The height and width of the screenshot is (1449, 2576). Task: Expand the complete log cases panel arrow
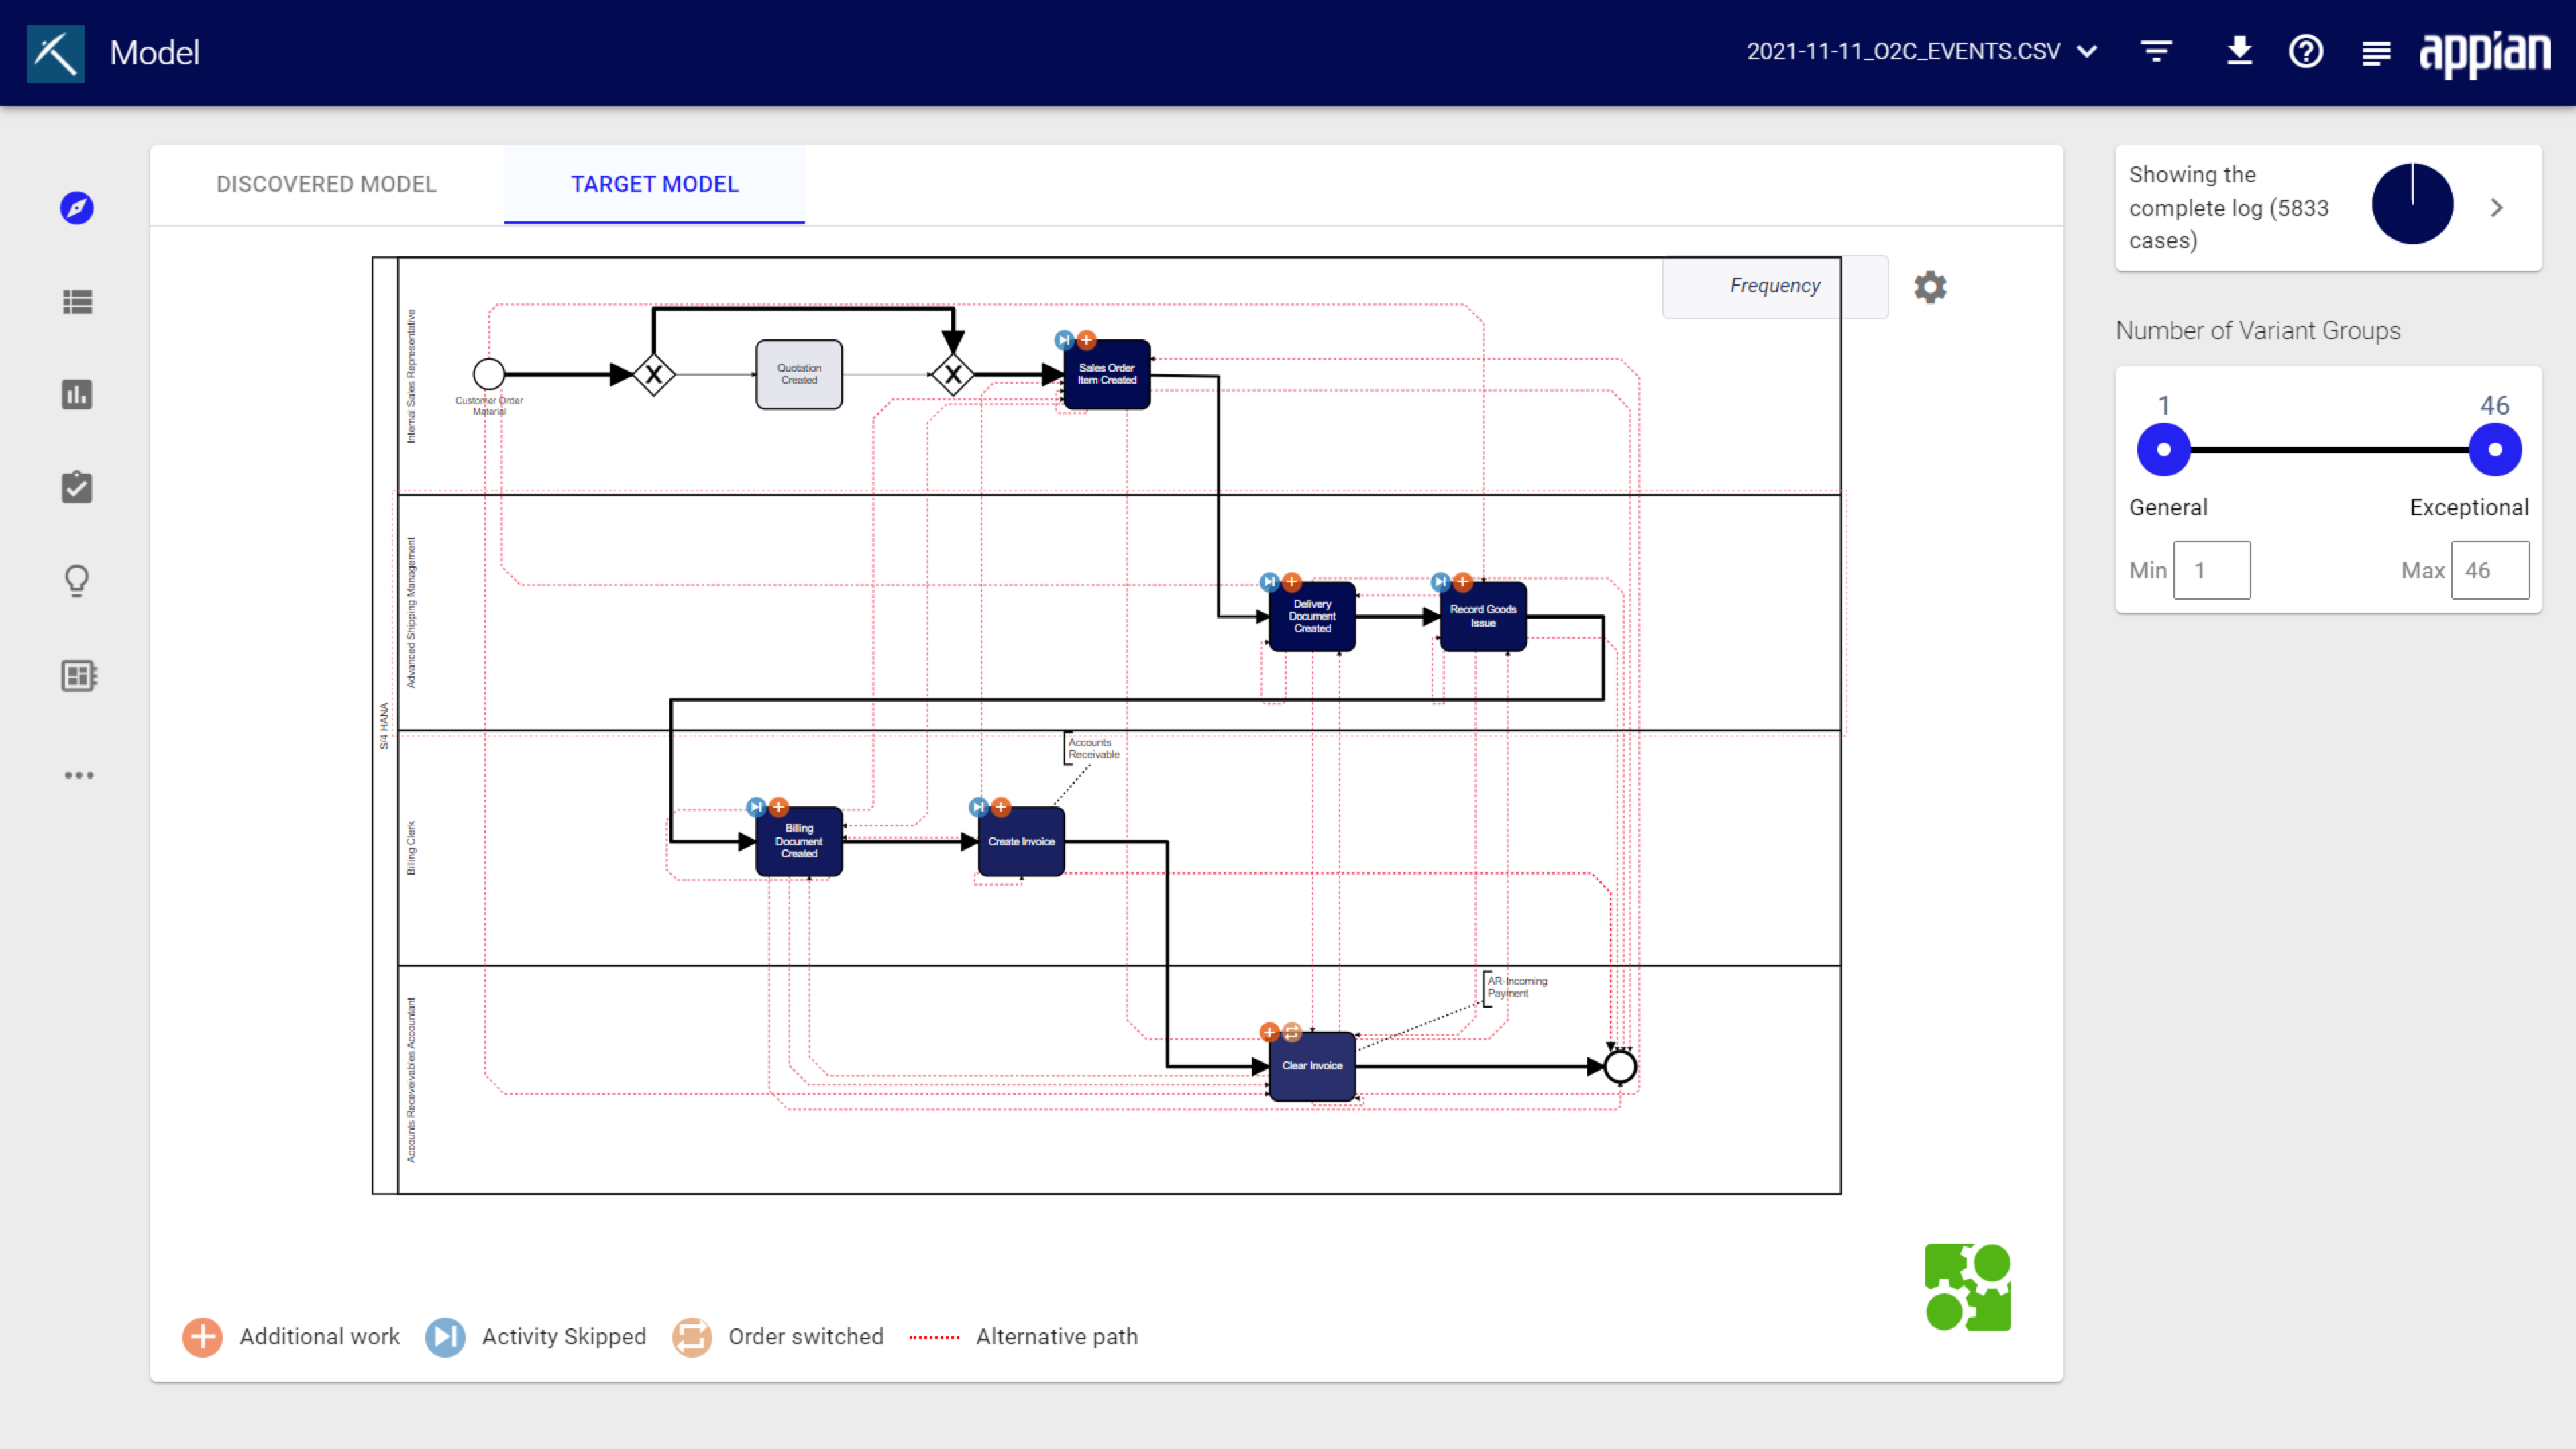[2496, 207]
